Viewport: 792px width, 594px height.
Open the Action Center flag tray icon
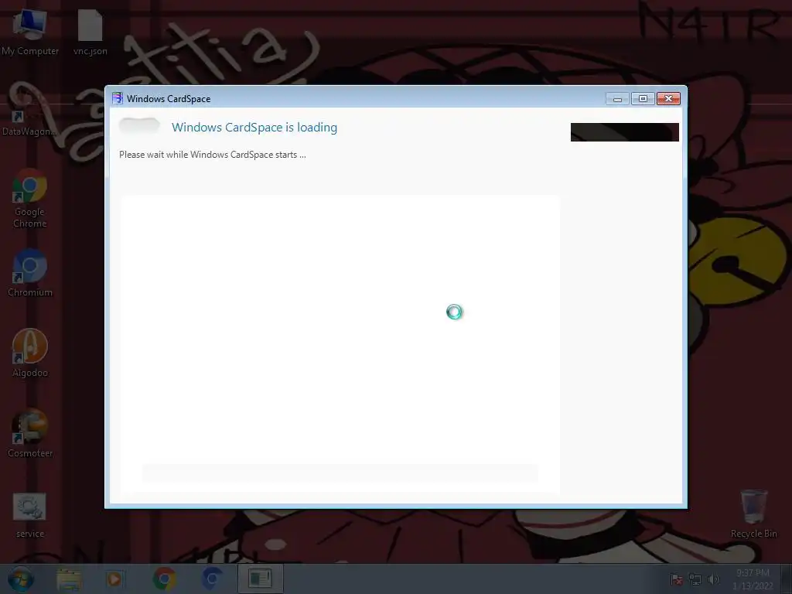(676, 579)
